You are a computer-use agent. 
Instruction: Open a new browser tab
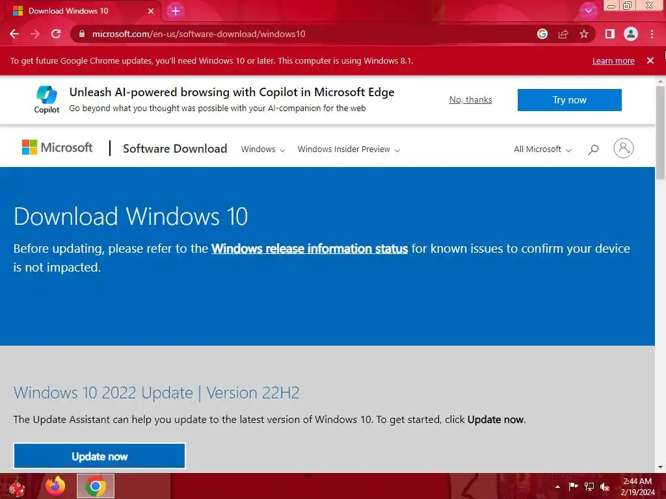(x=176, y=11)
